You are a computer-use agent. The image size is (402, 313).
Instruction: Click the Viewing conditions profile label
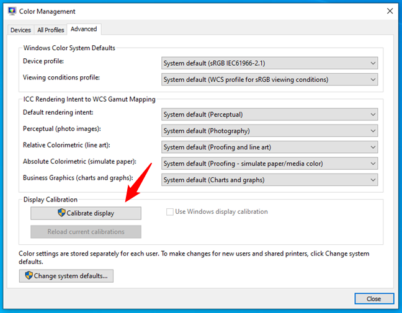[x=61, y=77]
